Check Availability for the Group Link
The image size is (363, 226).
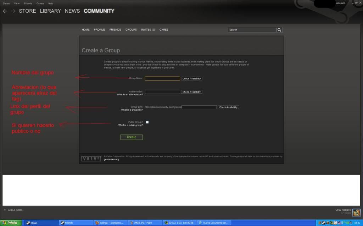(x=228, y=107)
